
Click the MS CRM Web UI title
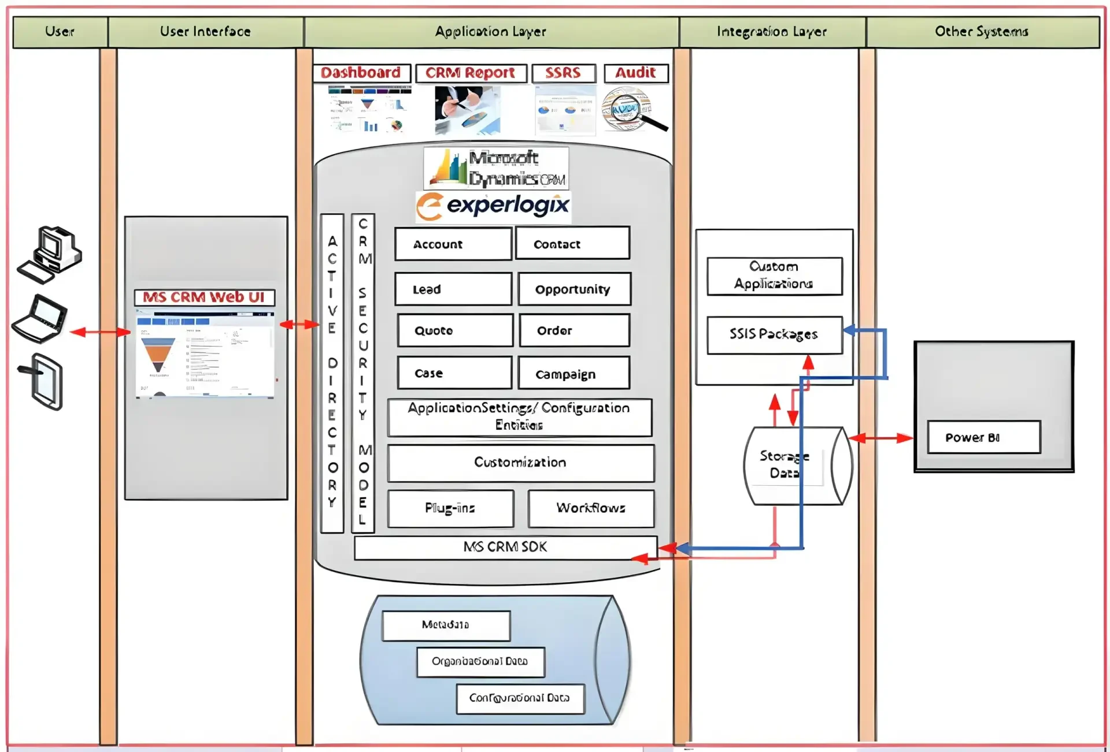[205, 297]
